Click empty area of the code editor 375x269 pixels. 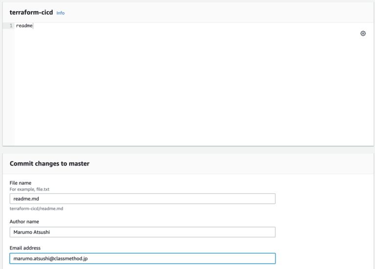(x=190, y=88)
